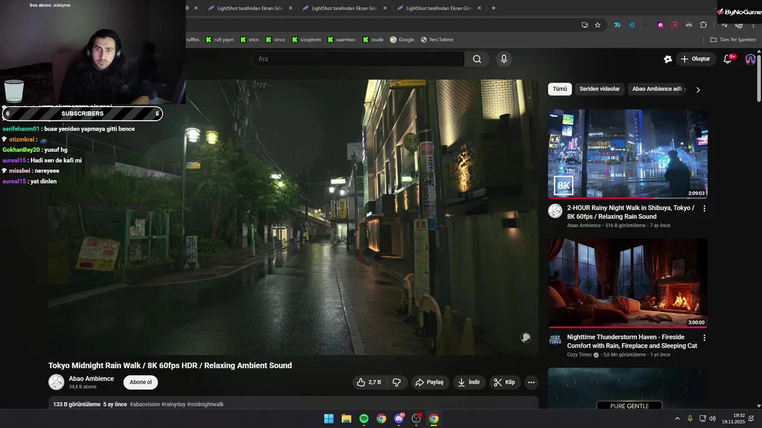Open the saamtwo bookmark
This screenshot has width=762, height=428.
point(341,40)
